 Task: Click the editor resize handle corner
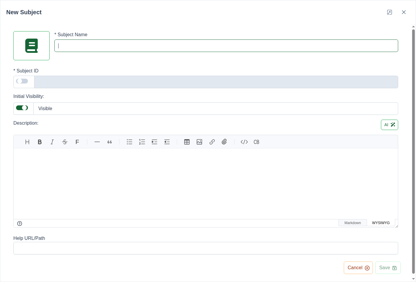click(397, 226)
